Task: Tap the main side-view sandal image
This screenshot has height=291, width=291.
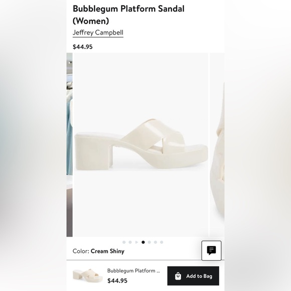Action: click(140, 145)
